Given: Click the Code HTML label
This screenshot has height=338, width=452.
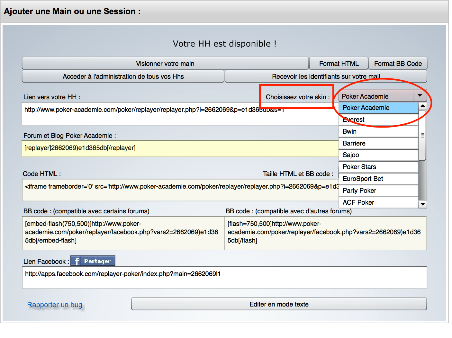Looking at the screenshot, I should click(x=42, y=174).
